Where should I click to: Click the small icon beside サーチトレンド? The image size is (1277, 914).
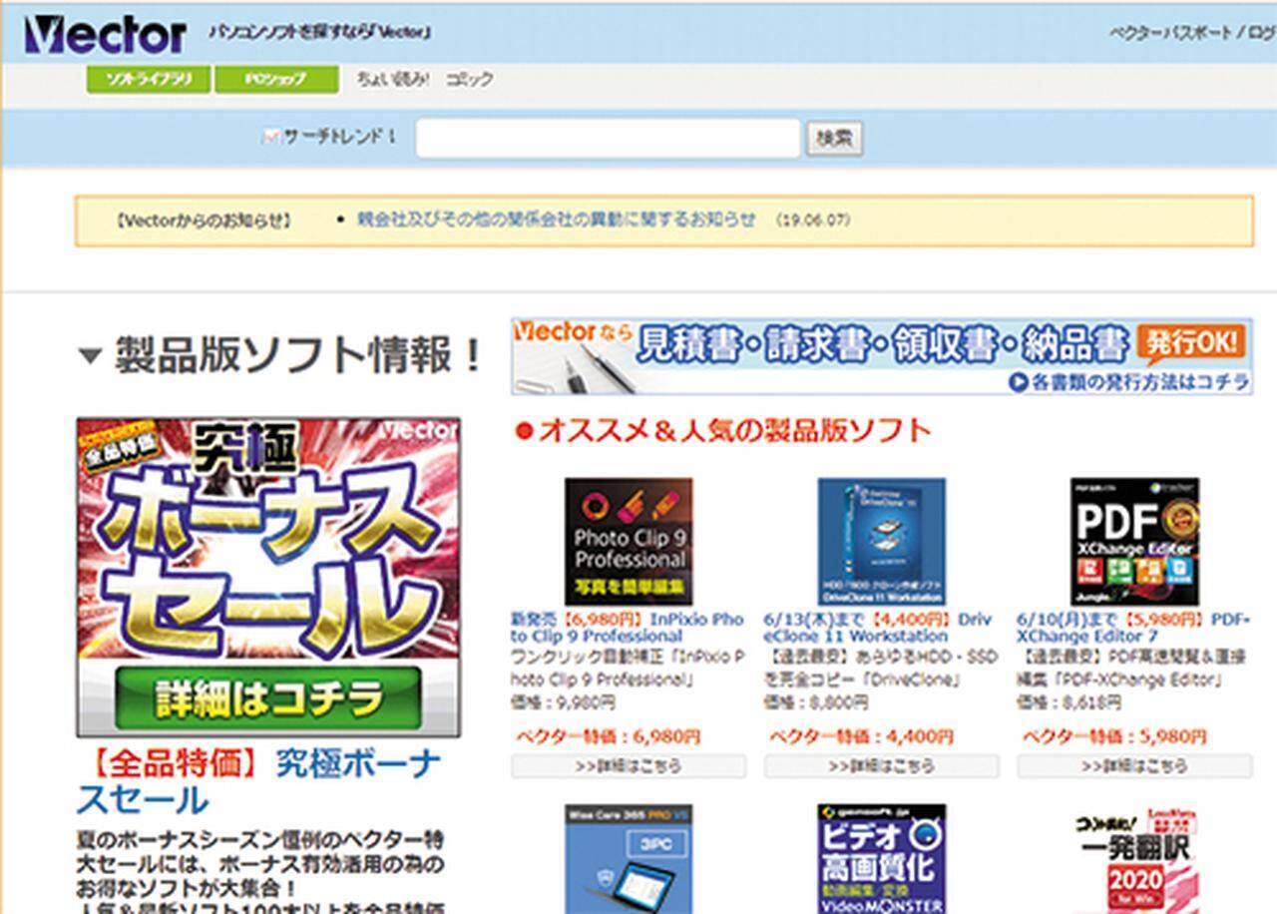(x=269, y=138)
